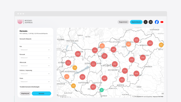Image resolution: width=181 pixels, height=102 pixels.
Task: Select the 588 orange cluster marker
Action: pos(128,44)
